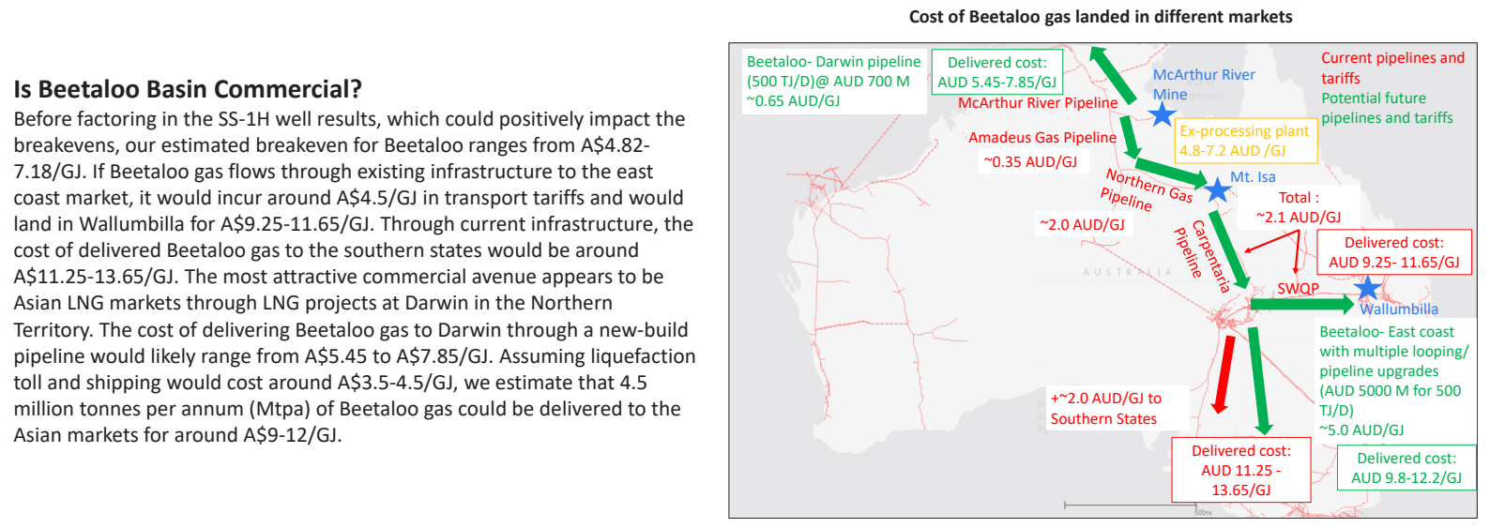Click the green arrow along the Carpentaria Pipeline
Image resolution: width=1505 pixels, height=528 pixels.
pos(1229,249)
